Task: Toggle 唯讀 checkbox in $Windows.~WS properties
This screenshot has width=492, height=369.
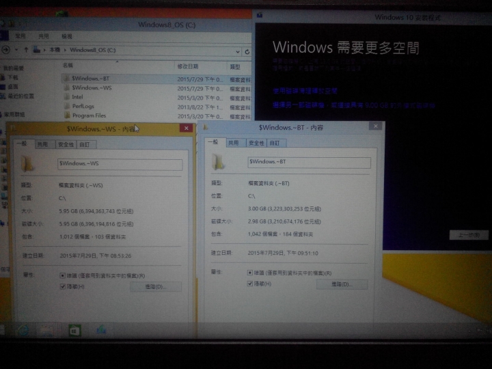Action: (62, 275)
